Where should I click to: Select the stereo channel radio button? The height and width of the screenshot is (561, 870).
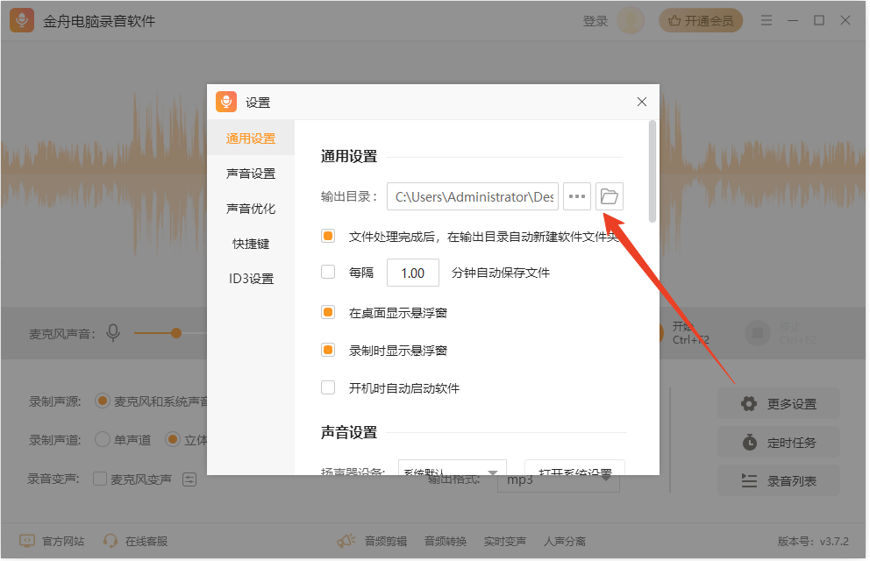coord(173,440)
